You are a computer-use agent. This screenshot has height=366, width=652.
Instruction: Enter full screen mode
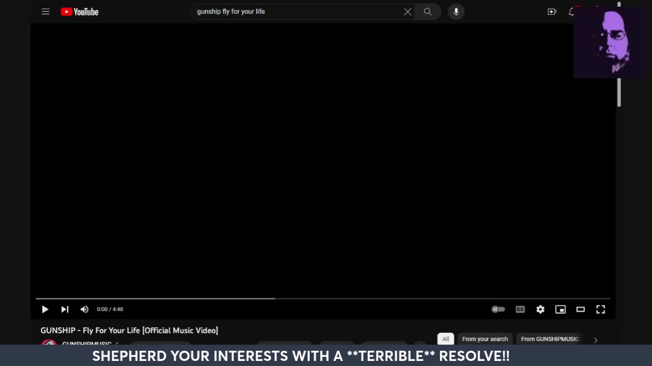pyautogui.click(x=601, y=309)
